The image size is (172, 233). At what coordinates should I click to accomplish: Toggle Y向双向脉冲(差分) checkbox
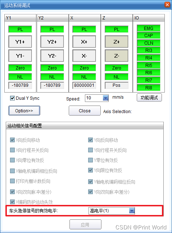click(x=90, y=192)
